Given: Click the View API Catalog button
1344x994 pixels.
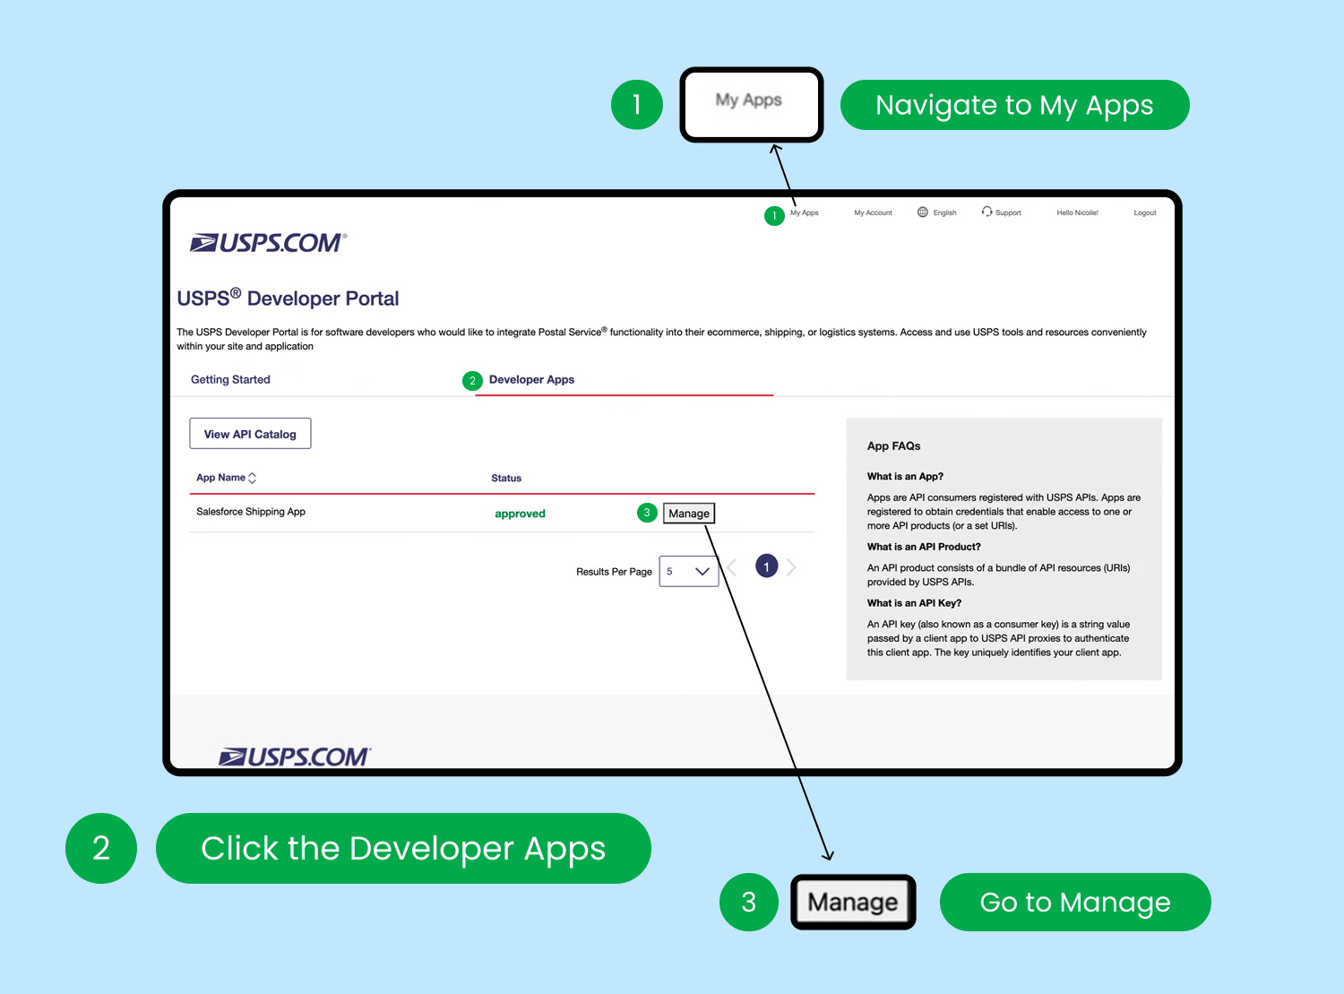Looking at the screenshot, I should (x=250, y=434).
